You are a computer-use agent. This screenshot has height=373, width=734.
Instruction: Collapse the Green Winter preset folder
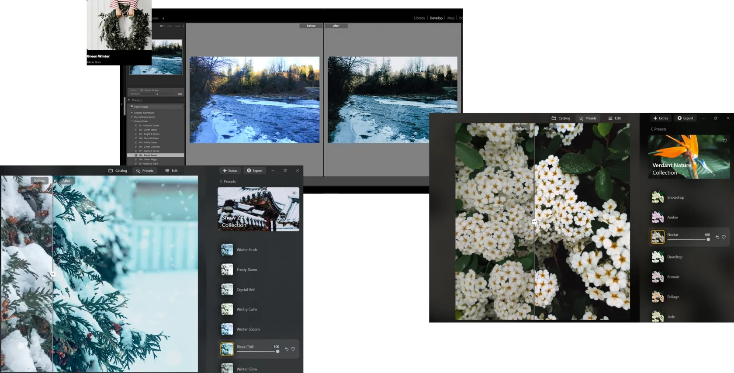(x=132, y=121)
